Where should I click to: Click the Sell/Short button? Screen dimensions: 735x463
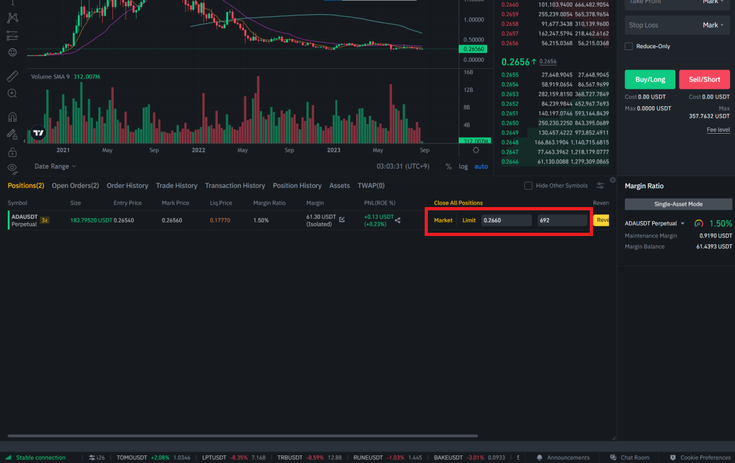pyautogui.click(x=704, y=79)
